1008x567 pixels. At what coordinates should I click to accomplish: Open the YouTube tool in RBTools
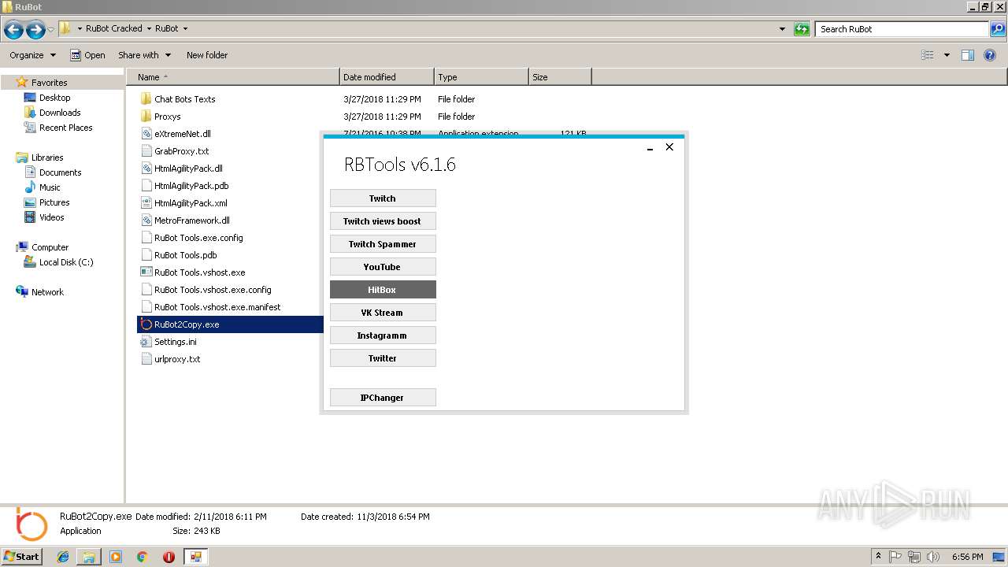383,267
